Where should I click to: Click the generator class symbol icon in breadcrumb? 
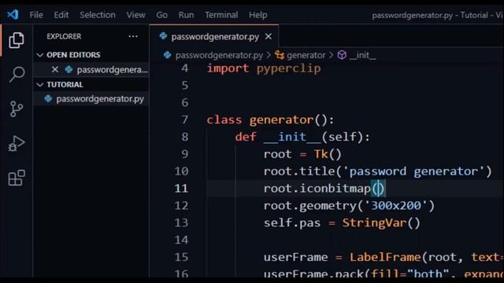pos(280,55)
